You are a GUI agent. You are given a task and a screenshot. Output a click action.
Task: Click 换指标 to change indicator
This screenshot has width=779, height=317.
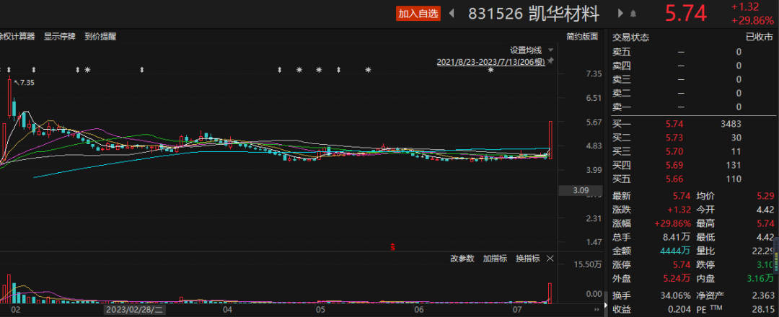pos(527,259)
